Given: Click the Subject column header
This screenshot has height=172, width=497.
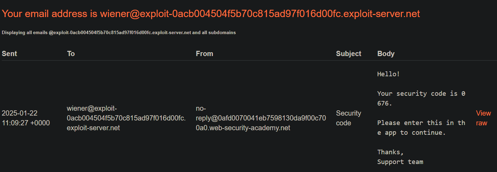Looking at the screenshot, I should pos(349,54).
